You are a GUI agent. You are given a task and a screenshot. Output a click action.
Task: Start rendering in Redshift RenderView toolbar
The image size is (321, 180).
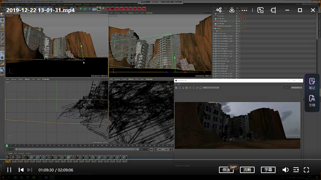176,88
